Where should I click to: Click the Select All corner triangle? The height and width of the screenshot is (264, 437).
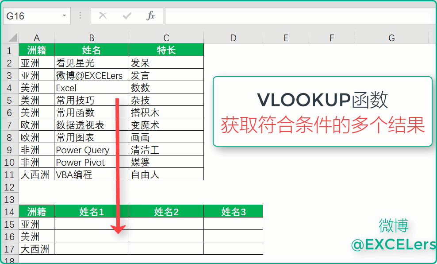[x=12, y=38]
